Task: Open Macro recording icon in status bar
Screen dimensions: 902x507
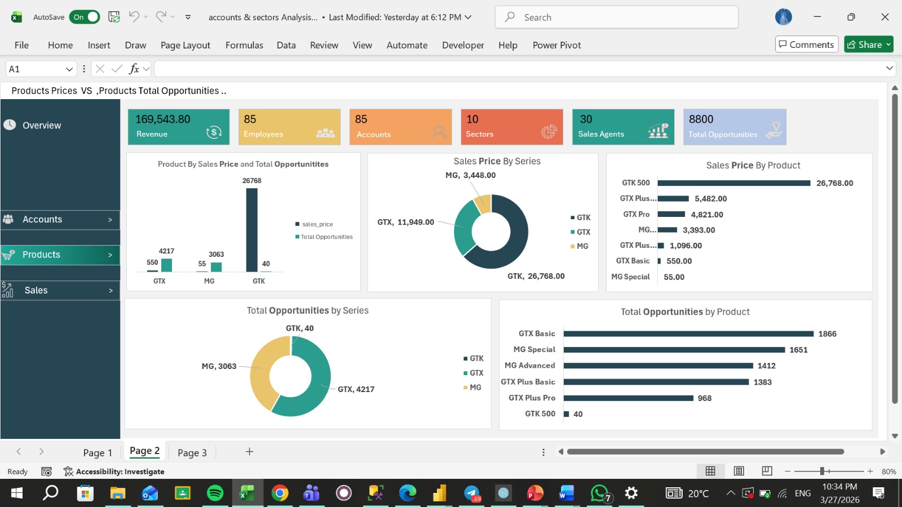Action: coord(47,472)
